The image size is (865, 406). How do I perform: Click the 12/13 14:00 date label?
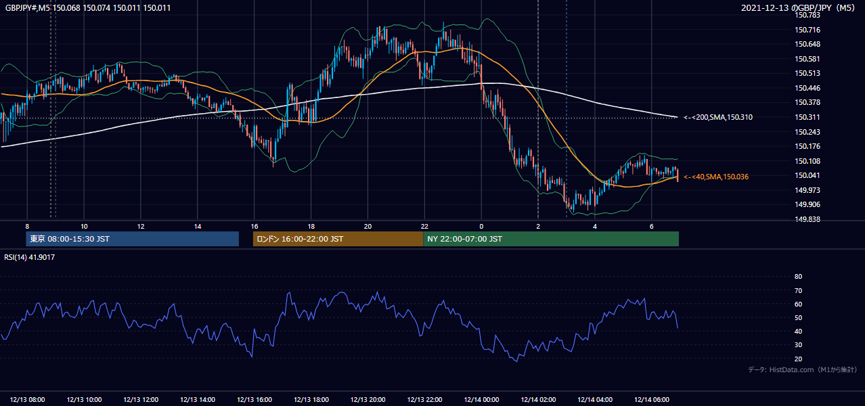point(198,399)
